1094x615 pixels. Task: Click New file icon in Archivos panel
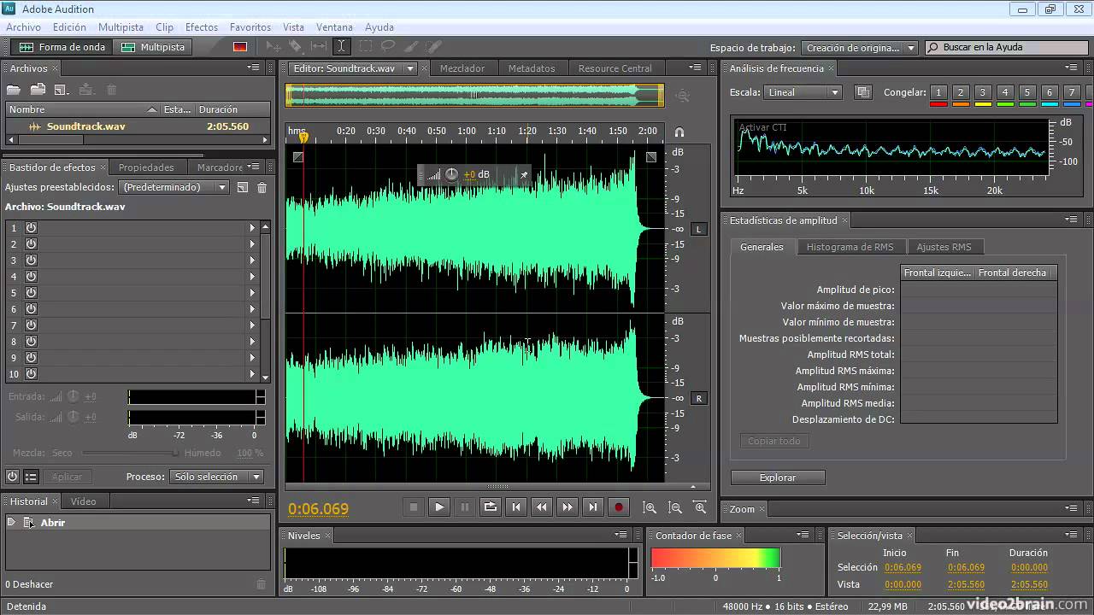[62, 90]
